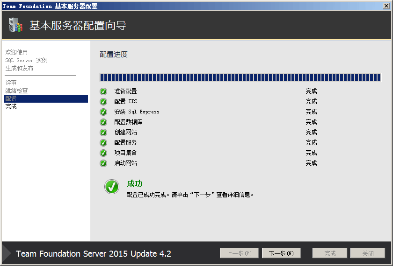Click 完成 status for 准备配置 row
This screenshot has height=266, width=393.
point(311,91)
